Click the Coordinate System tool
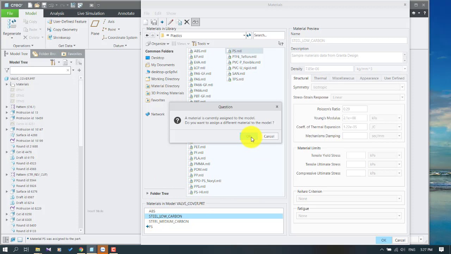This screenshot has width=451, height=254. coord(120,37)
